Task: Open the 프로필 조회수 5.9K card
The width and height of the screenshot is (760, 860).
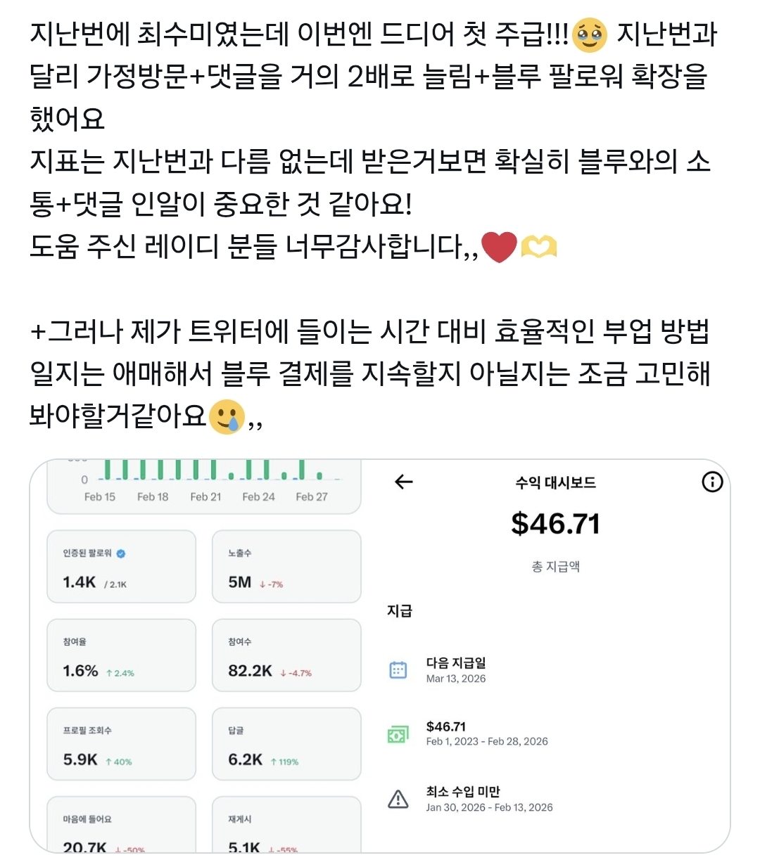Action: 121,744
